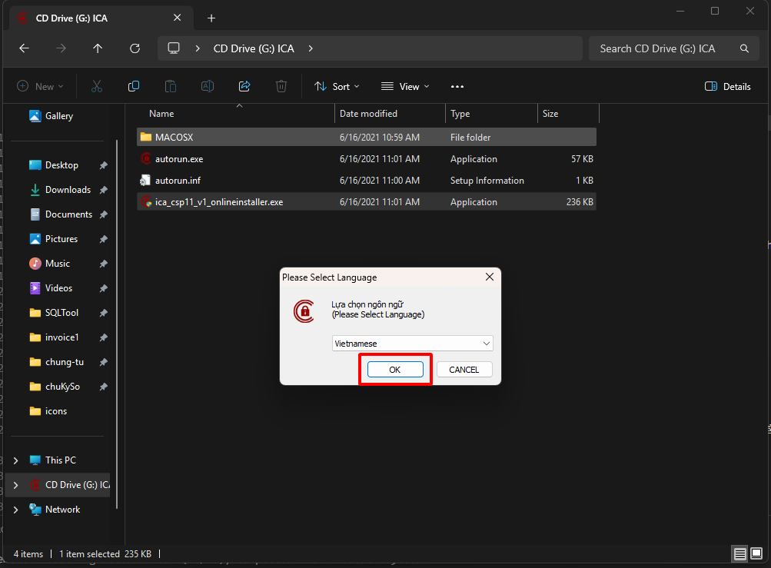Image resolution: width=771 pixels, height=568 pixels.
Task: Select autorun.inf file
Action: (x=367, y=181)
